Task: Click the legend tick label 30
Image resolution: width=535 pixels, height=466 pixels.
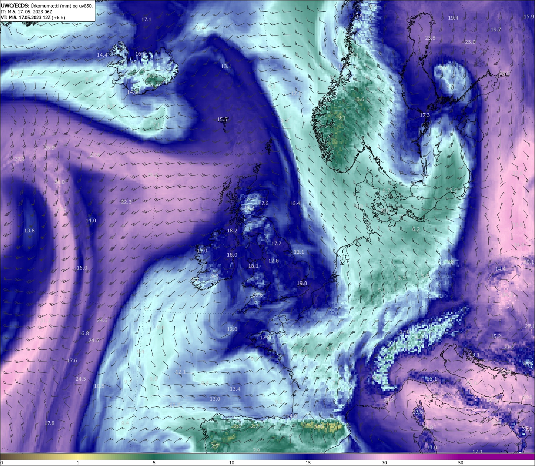Action: (x=384, y=463)
